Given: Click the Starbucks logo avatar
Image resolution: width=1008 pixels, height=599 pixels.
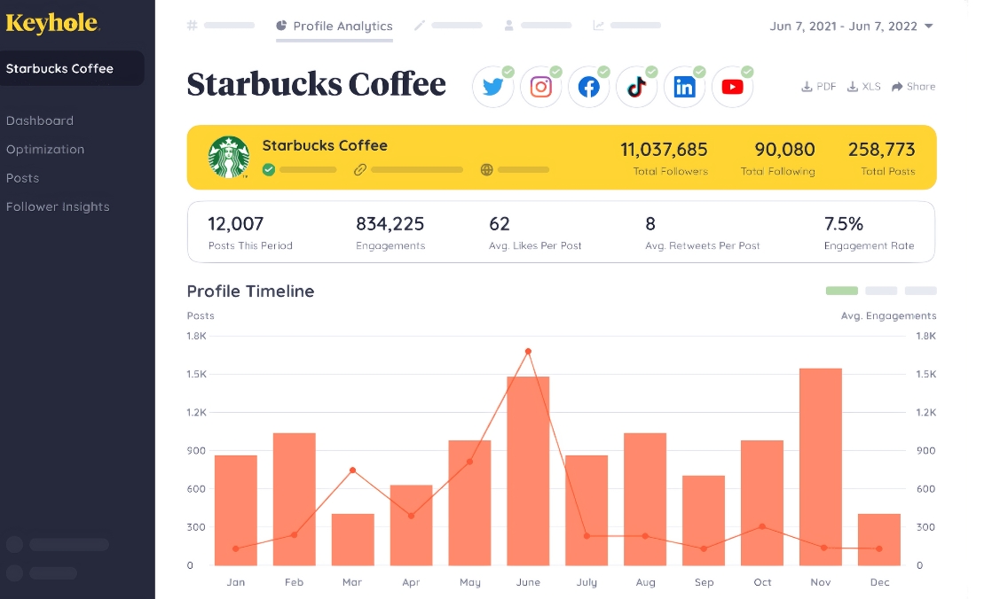Looking at the screenshot, I should [x=229, y=157].
